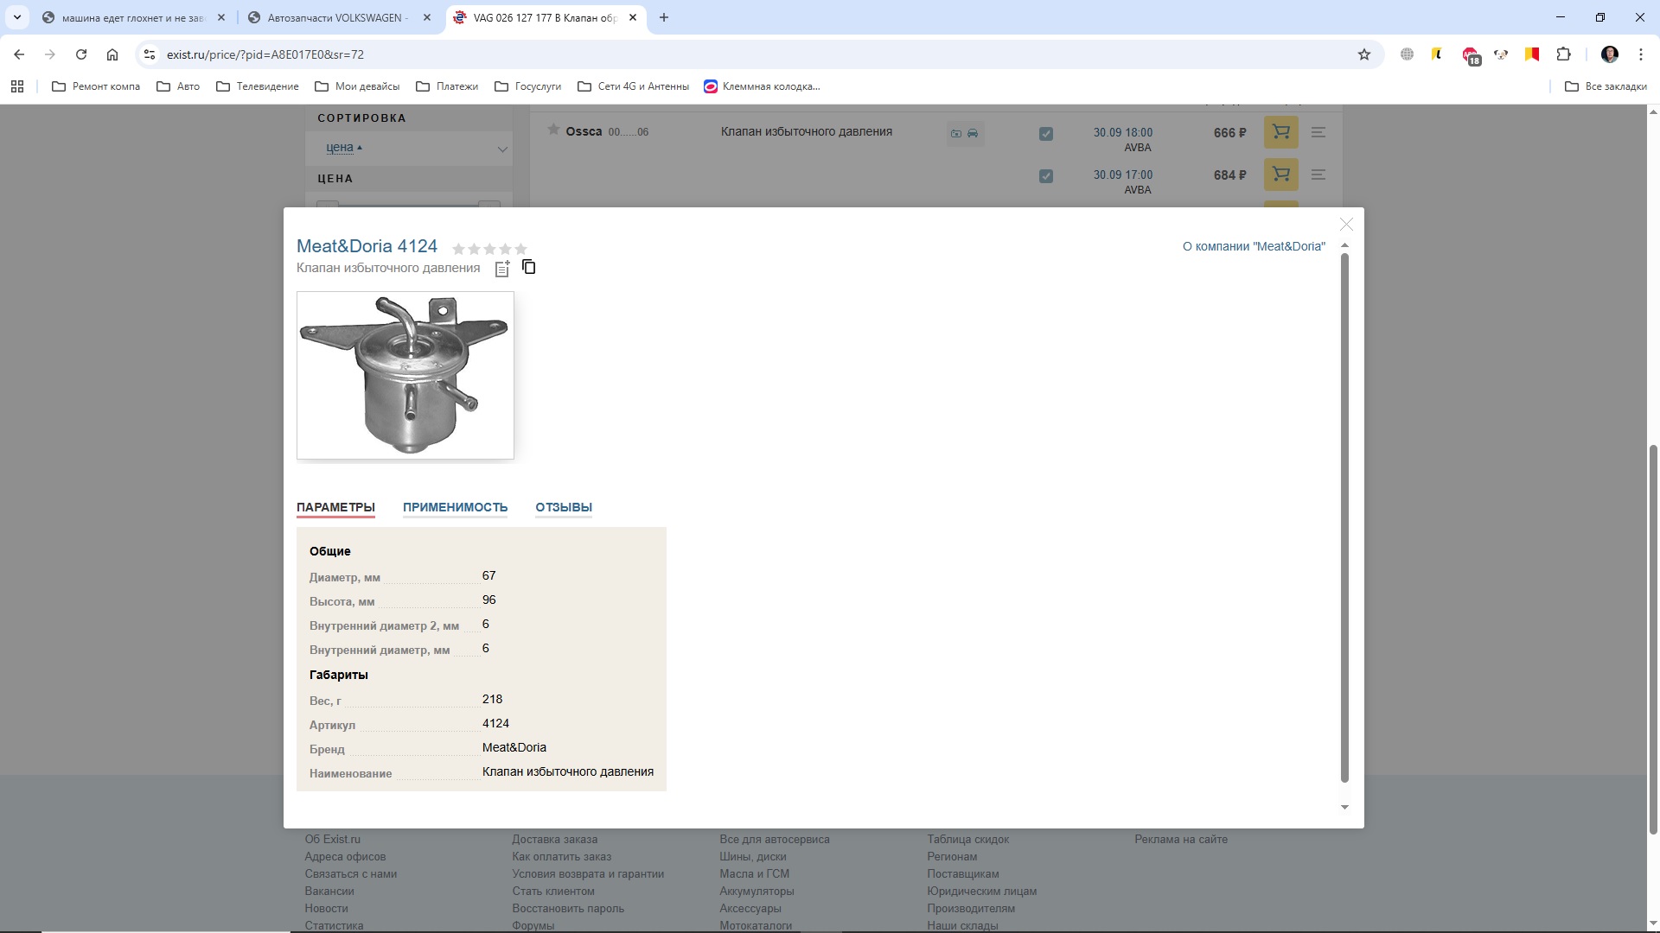This screenshot has width=1660, height=933.
Task: Open the tab search dropdown arrow
Action: (16, 17)
